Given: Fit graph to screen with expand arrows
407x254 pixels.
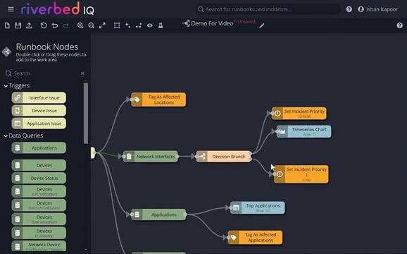Looking at the screenshot, I should [102, 25].
